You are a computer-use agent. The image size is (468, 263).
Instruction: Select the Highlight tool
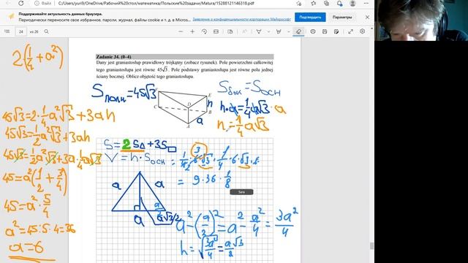(279, 31)
